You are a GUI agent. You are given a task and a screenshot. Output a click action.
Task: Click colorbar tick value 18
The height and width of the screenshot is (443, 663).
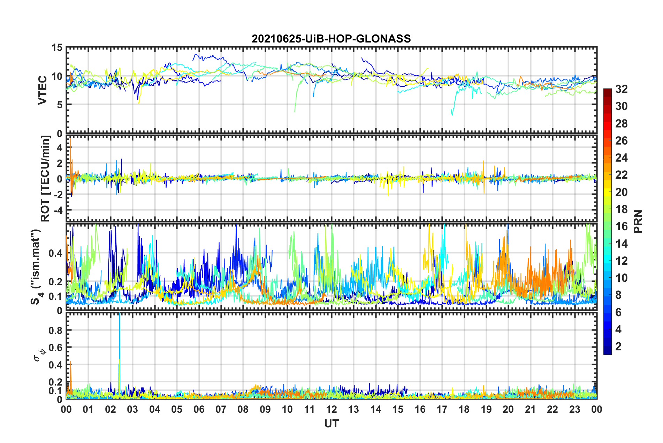[x=622, y=209]
